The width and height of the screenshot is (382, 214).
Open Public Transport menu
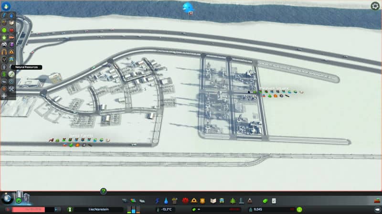click(x=223, y=201)
